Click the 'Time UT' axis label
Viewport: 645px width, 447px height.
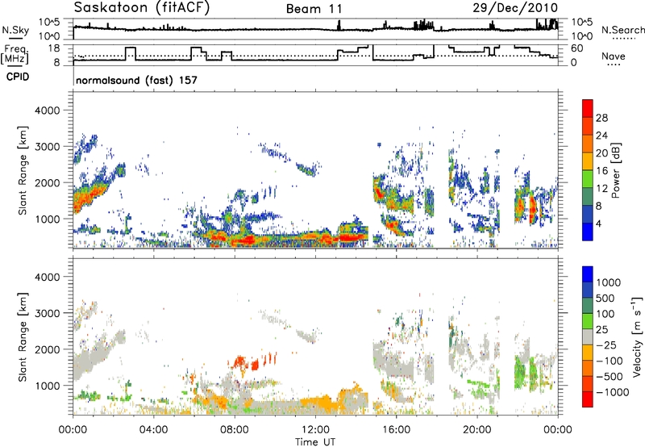point(315,442)
